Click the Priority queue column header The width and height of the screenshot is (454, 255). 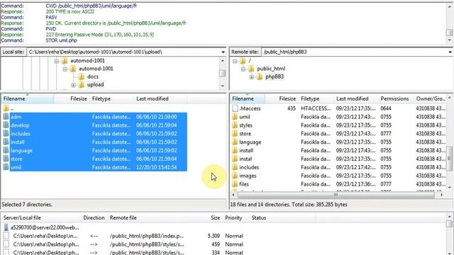coord(236,217)
